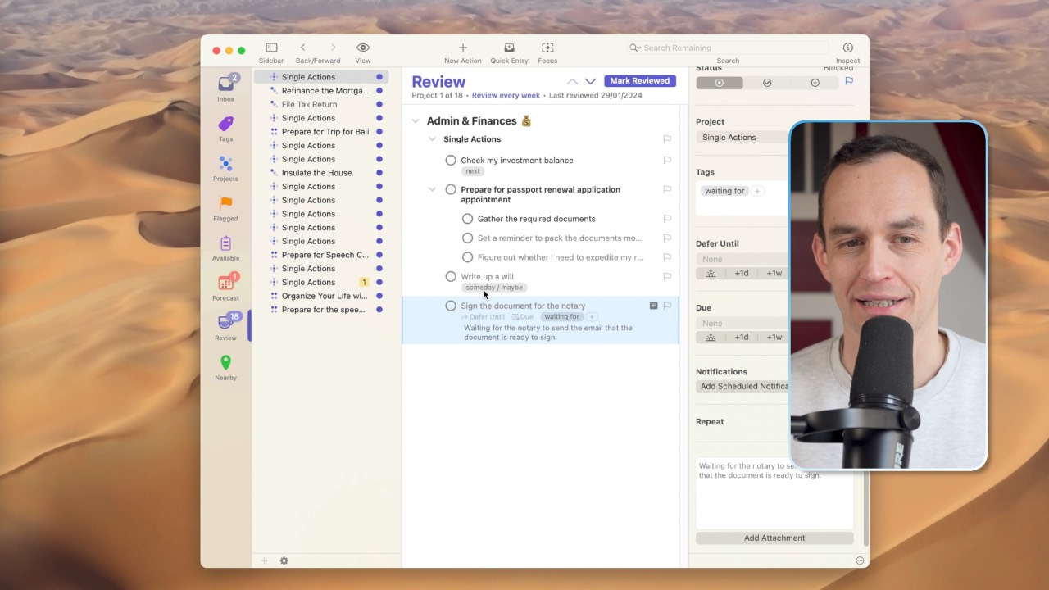Open the gear menu below the project list
1049x590 pixels.
point(284,560)
